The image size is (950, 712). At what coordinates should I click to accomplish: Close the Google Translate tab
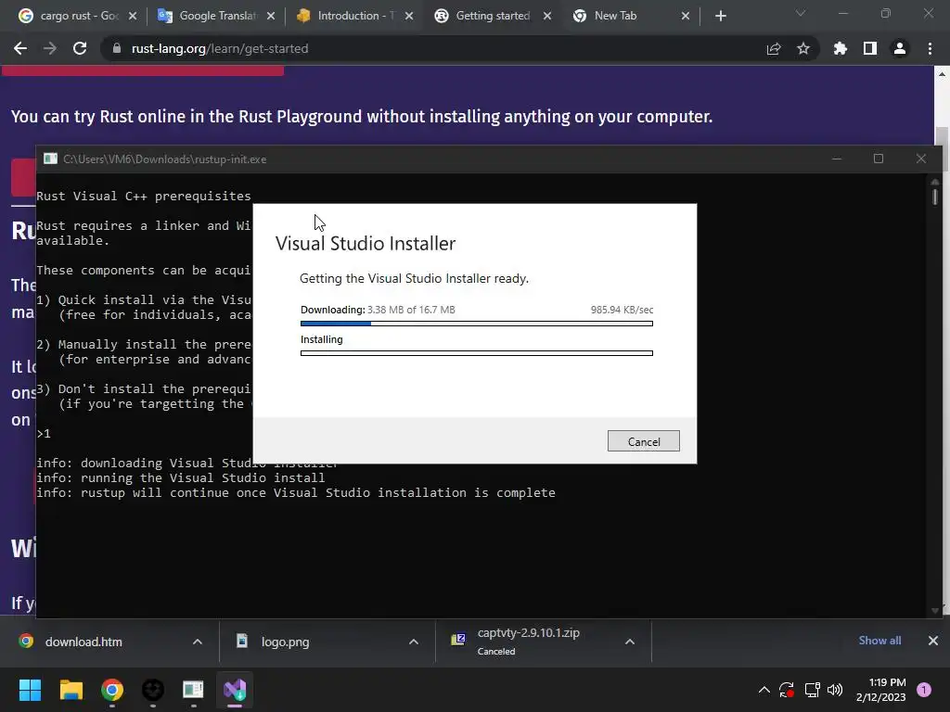[271, 17]
